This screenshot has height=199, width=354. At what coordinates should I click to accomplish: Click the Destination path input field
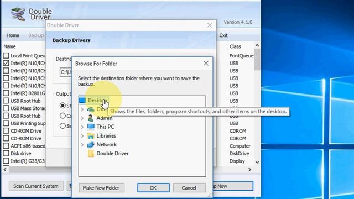[66, 72]
